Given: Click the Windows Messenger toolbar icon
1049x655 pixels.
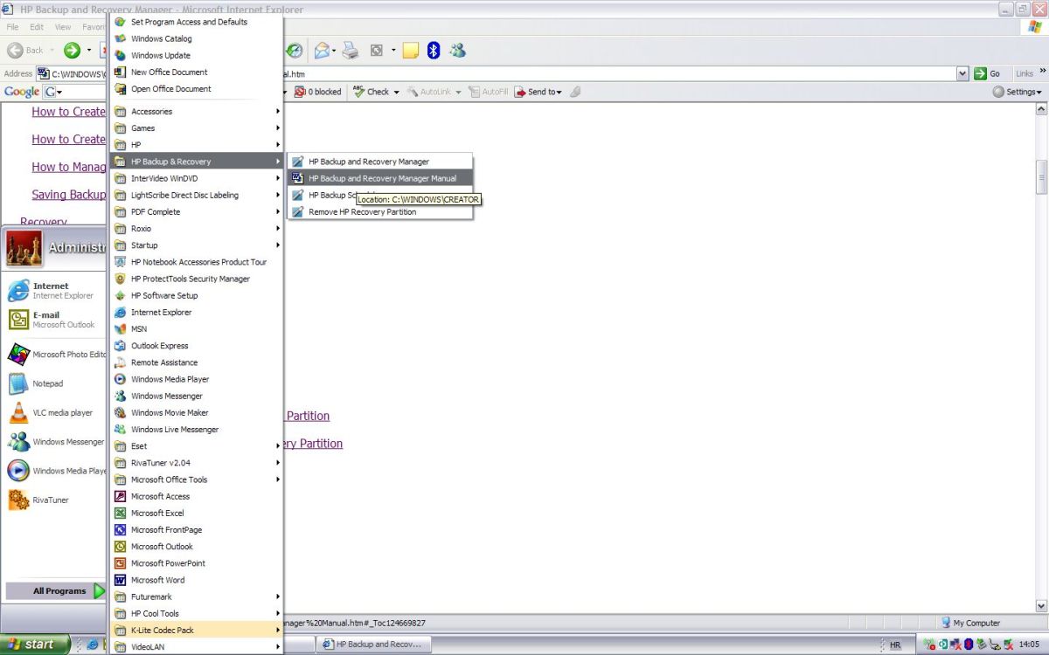Looking at the screenshot, I should point(457,51).
